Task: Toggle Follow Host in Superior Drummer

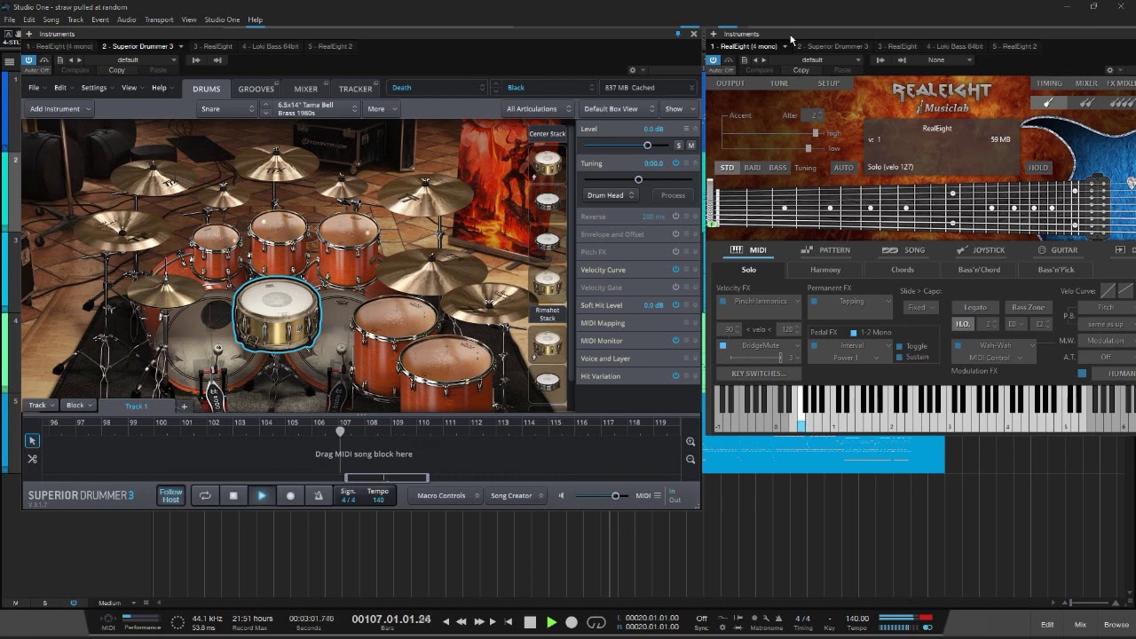Action: coord(170,496)
